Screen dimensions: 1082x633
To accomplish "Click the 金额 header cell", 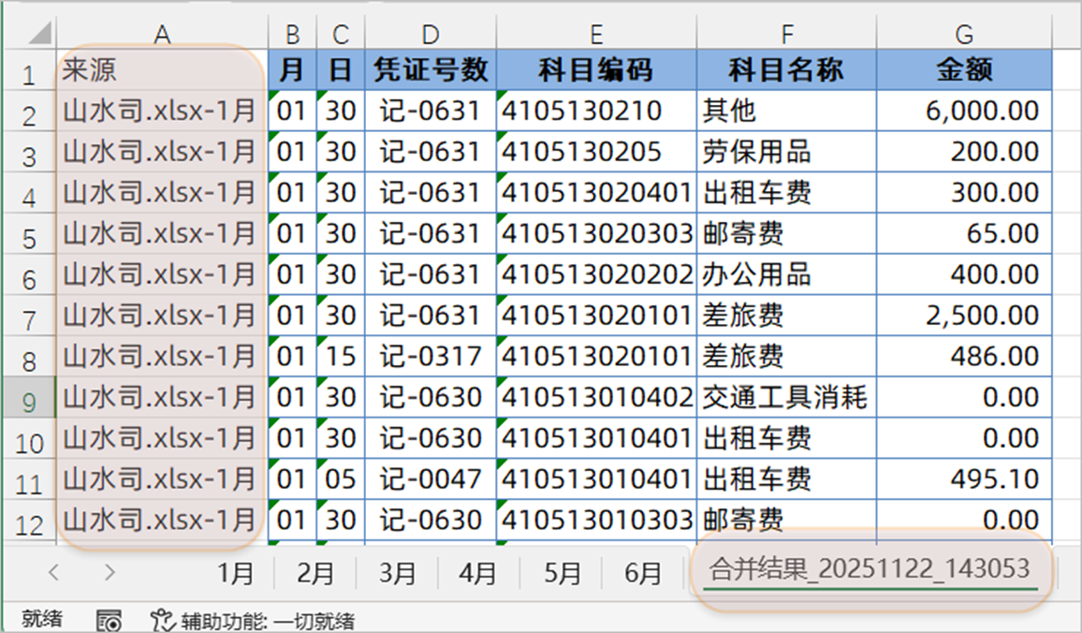I will coord(964,70).
